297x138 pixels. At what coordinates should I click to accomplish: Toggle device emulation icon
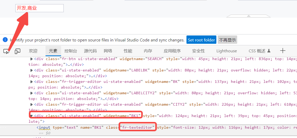click(18, 51)
